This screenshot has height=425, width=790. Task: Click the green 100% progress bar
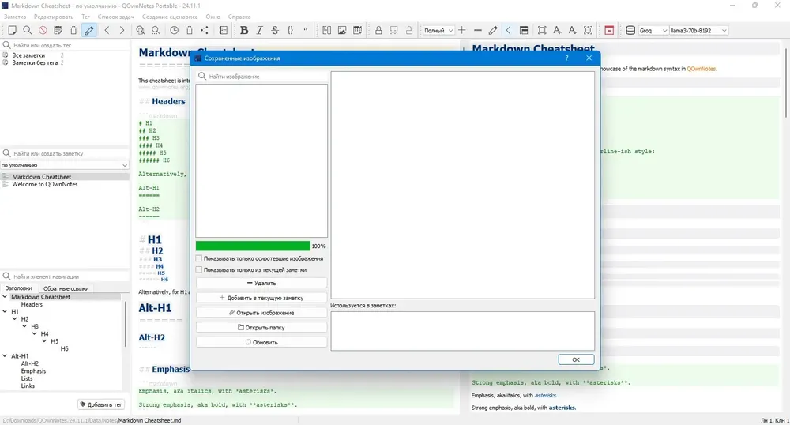[x=253, y=246]
